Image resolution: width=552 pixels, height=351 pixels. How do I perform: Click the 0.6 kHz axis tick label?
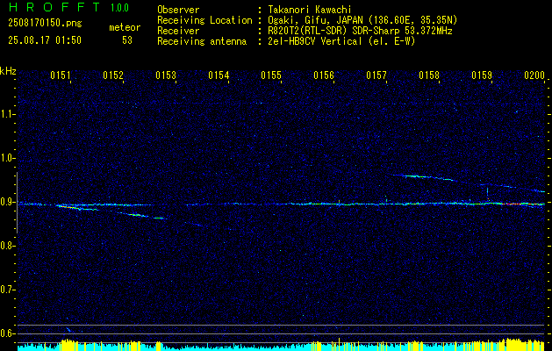(x=7, y=333)
